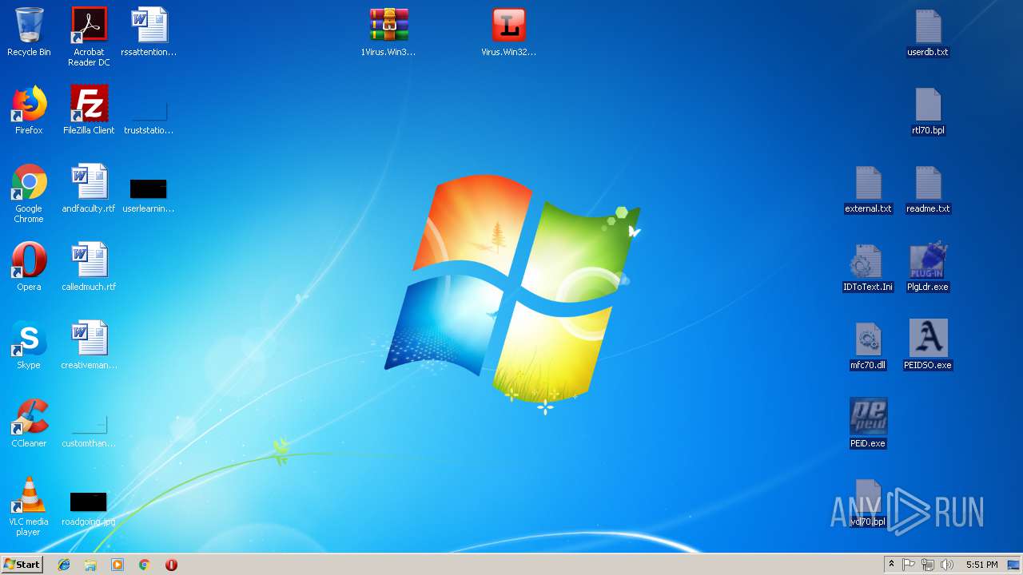This screenshot has height=575, width=1023.
Task: Show hidden tray icons arrow
Action: click(891, 565)
